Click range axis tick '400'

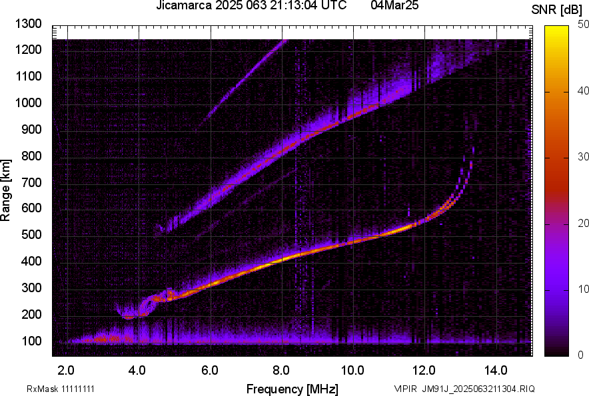[31, 262]
